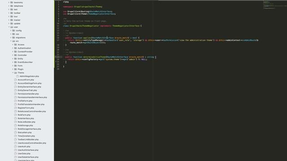The width and height of the screenshot is (287, 161).
Task: Click the text folder icon
Action: [12, 9]
